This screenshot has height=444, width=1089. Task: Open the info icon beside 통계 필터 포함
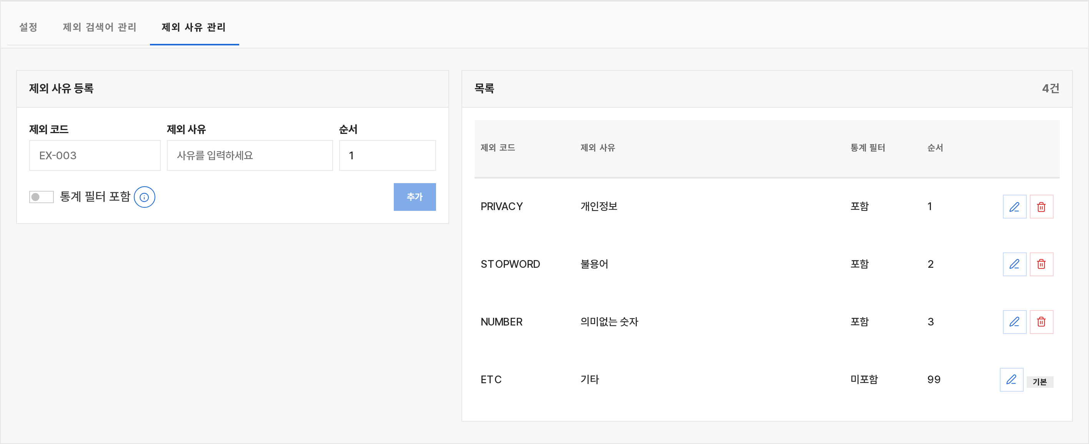coord(144,197)
